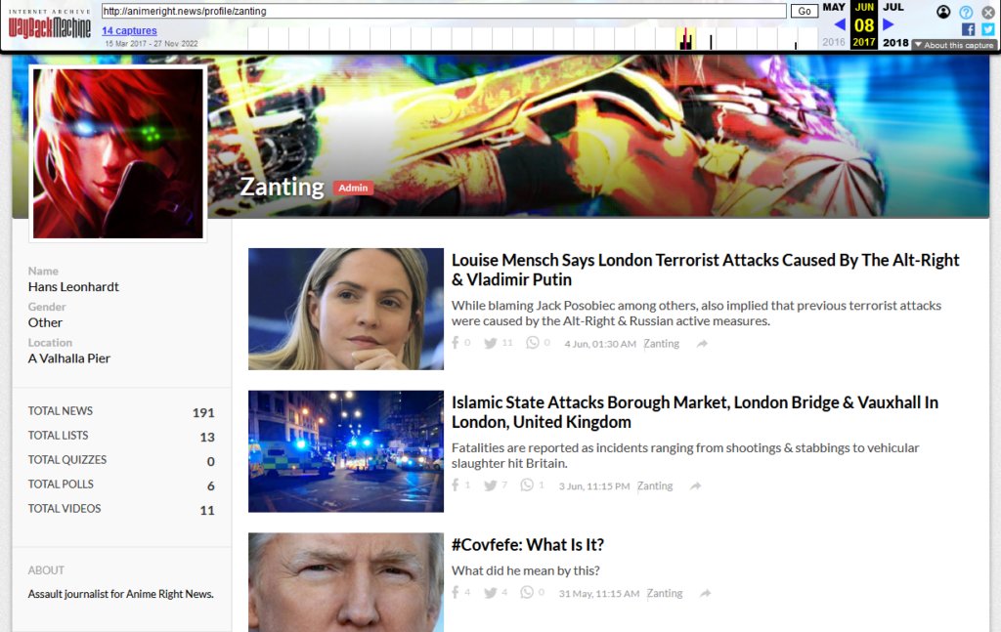Select MAY in the capture calendar

(x=834, y=7)
